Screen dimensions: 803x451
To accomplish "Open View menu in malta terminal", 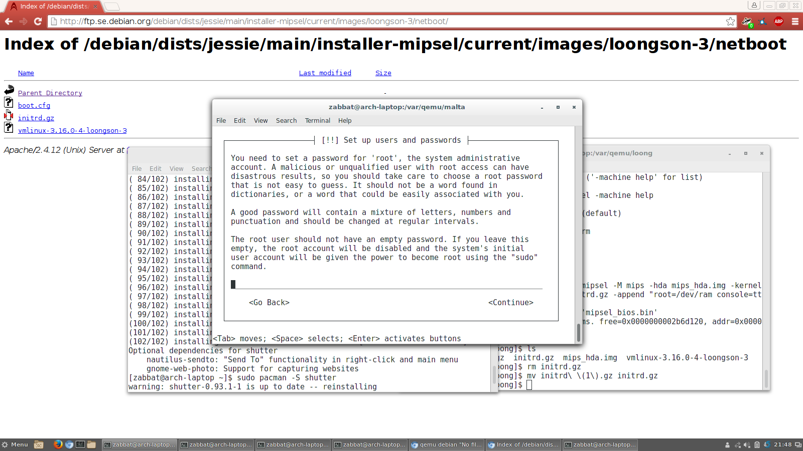I will coord(260,121).
